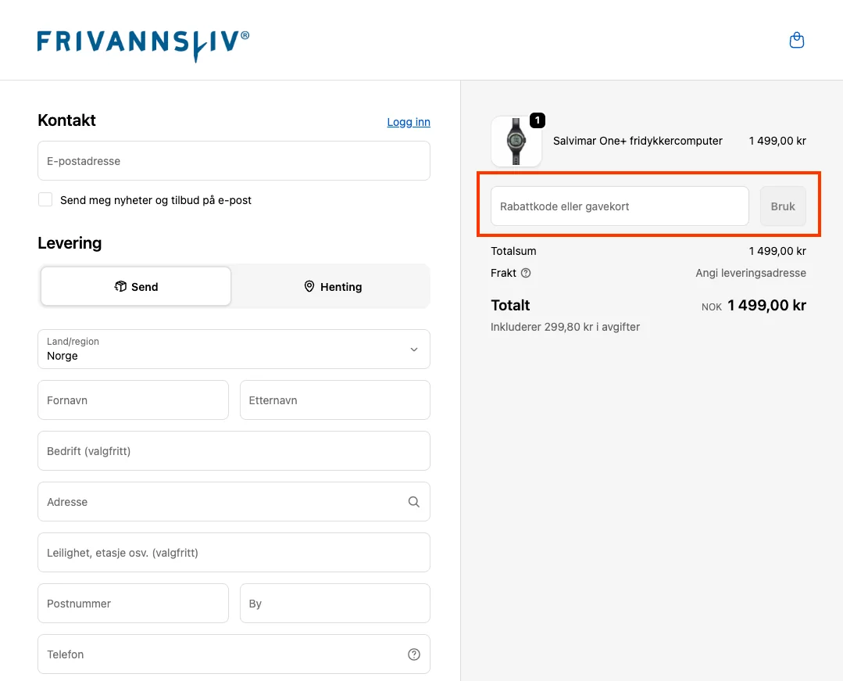Click the address search magnifier icon
Screen dimensions: 843x681
[413, 502]
